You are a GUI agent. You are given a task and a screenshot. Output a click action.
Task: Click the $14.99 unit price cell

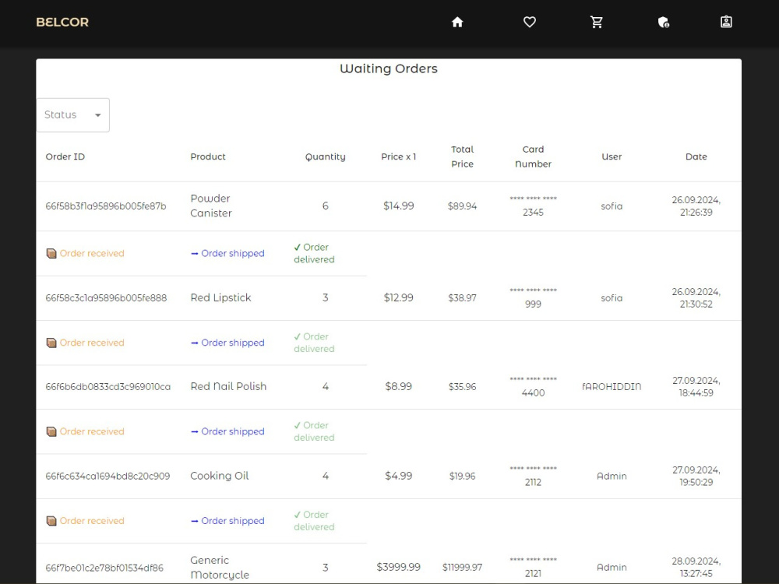click(x=398, y=206)
